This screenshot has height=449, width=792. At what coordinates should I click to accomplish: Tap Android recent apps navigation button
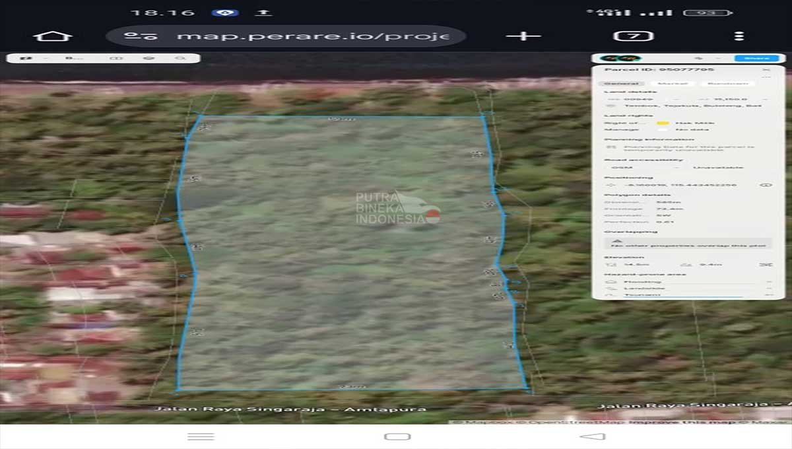[201, 436]
